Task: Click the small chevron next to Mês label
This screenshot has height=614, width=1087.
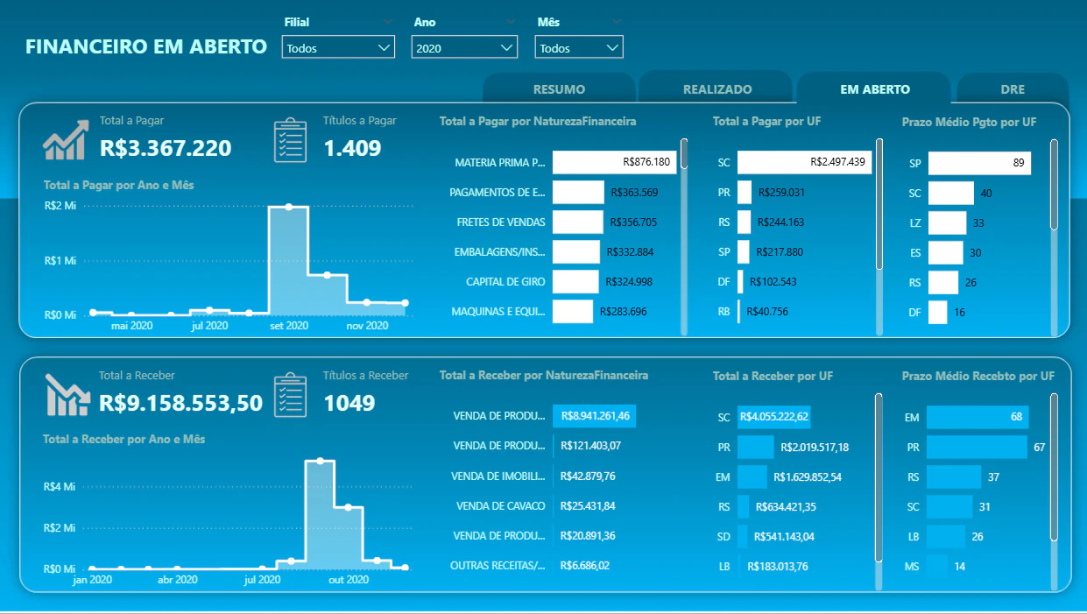Action: click(x=617, y=22)
